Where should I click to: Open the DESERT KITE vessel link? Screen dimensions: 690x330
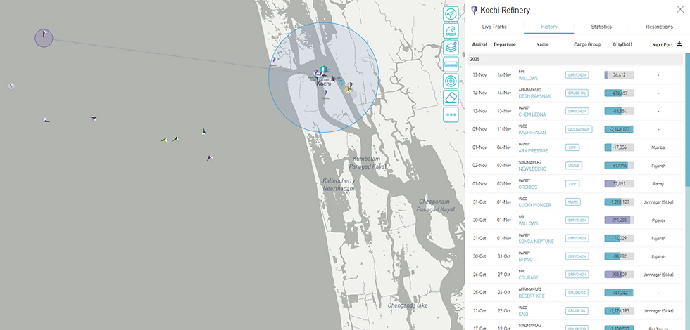pyautogui.click(x=532, y=296)
